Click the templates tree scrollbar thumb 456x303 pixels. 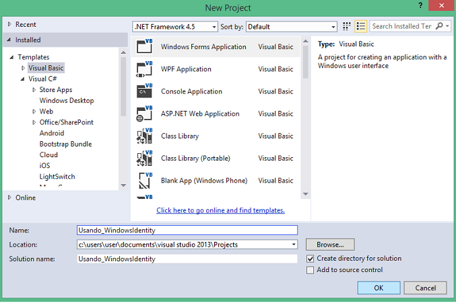[123, 87]
